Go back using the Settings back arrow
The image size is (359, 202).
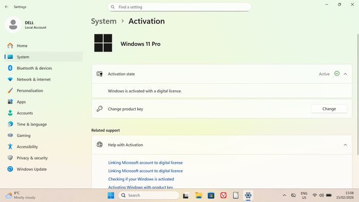[x=6, y=7]
